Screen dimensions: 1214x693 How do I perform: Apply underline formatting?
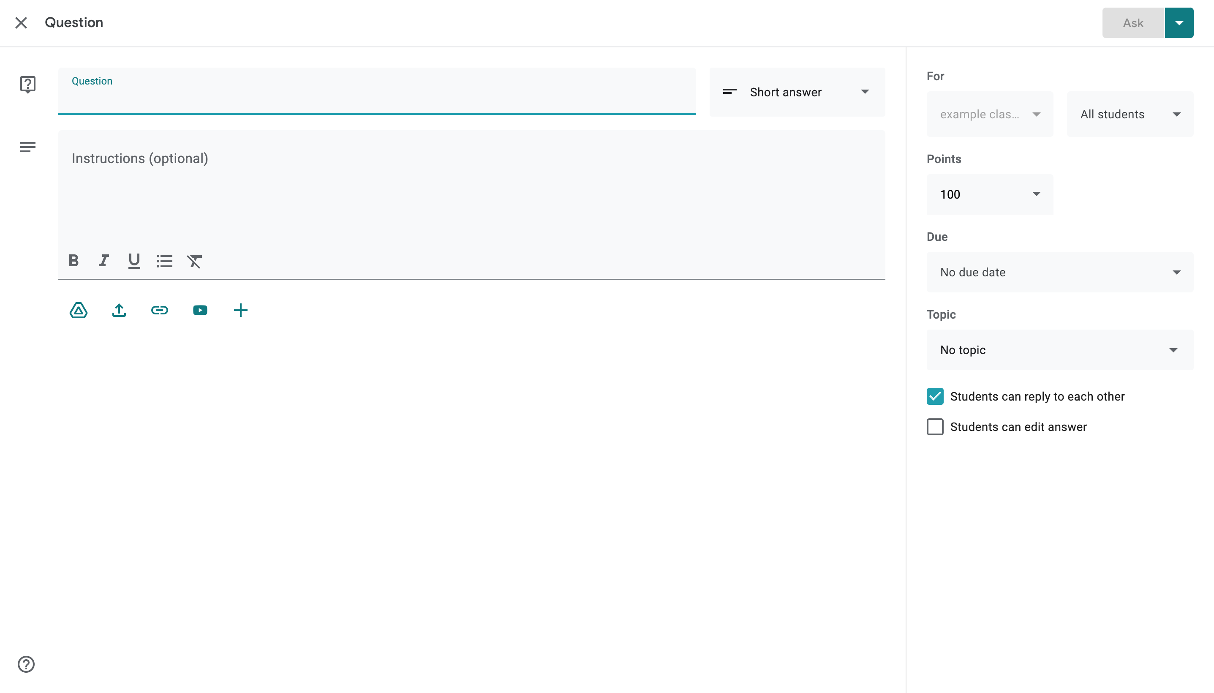134,261
